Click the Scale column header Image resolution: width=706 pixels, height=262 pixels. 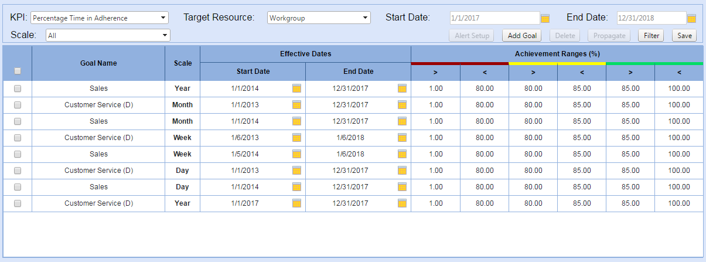182,63
